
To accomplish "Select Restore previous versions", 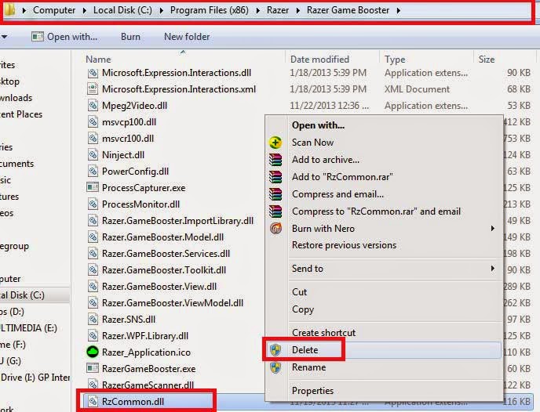I will [x=344, y=245].
